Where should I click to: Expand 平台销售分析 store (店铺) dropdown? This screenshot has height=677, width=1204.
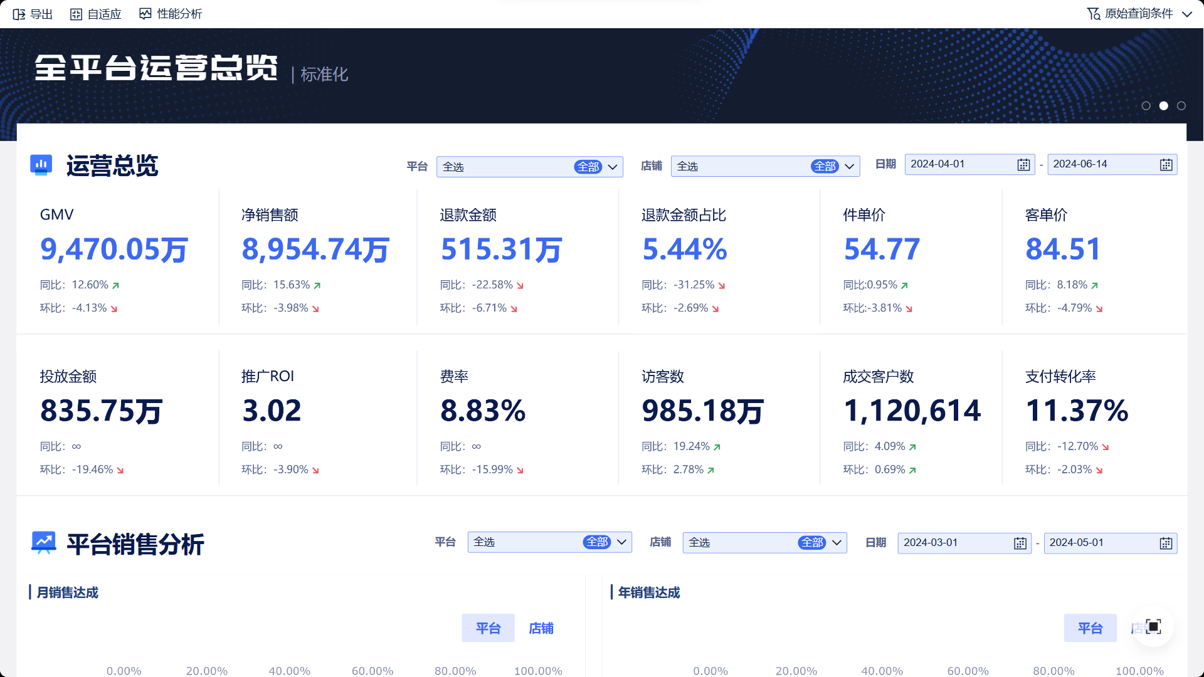tap(837, 543)
